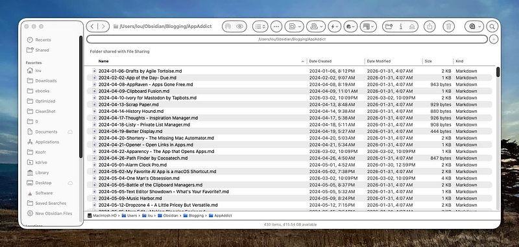The height and width of the screenshot is (247, 519).
Task: Open the list view switcher
Action: pos(260,27)
